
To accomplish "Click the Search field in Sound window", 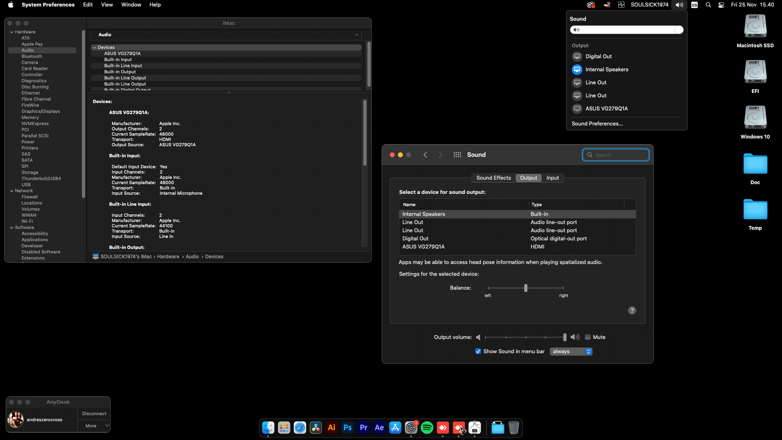I will (616, 155).
